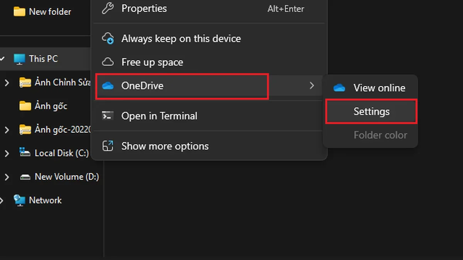Click the cloud outline icon for Free up space
Viewport: 463px width, 260px height.
(108, 62)
